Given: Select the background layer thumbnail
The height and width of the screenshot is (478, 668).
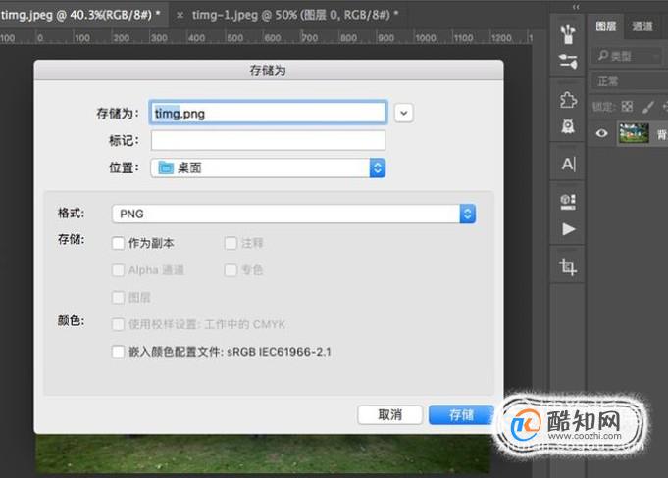Looking at the screenshot, I should pos(634,133).
